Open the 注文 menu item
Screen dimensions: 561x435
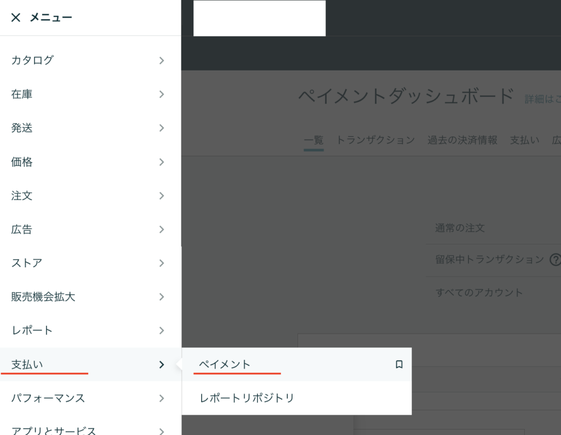tap(22, 196)
